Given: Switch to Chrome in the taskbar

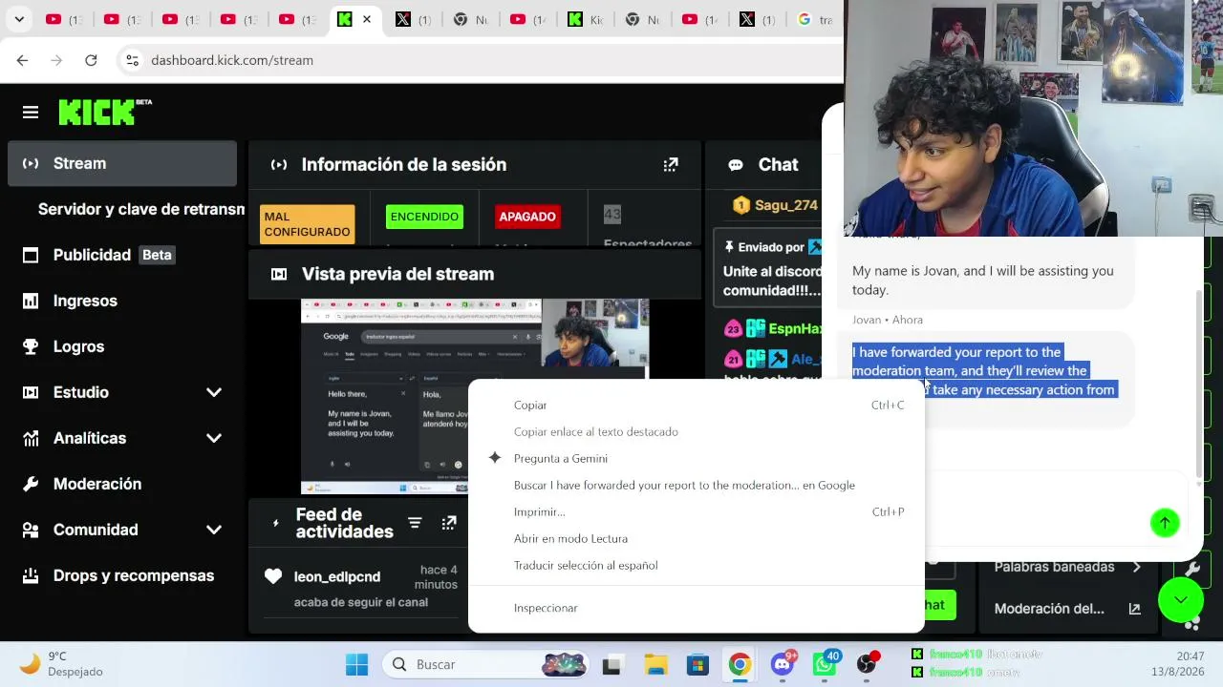Looking at the screenshot, I should click(740, 664).
